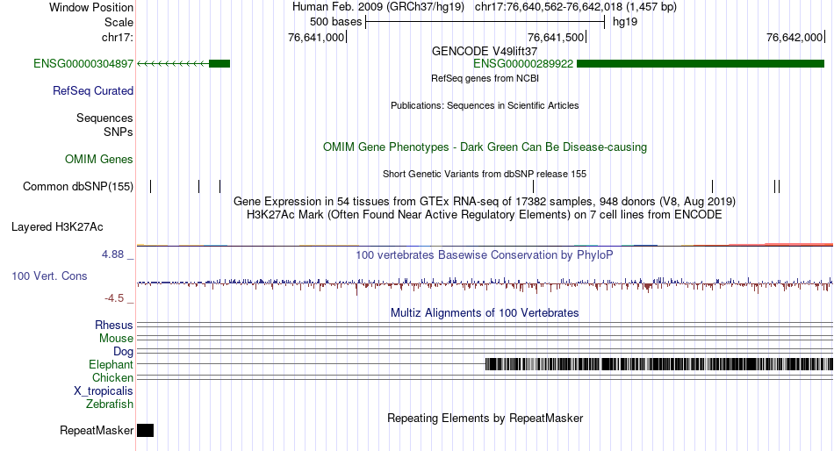Click the chr17:76,640,562-76,642,018 position text

point(576,7)
